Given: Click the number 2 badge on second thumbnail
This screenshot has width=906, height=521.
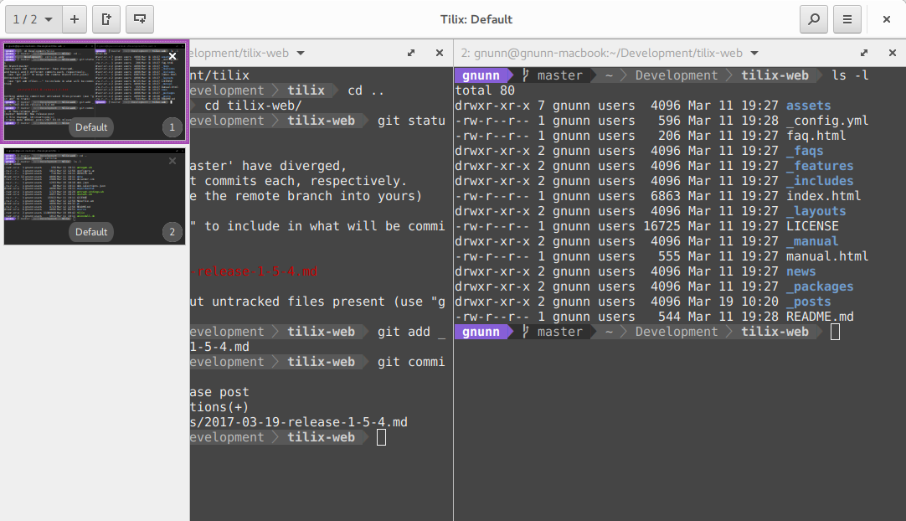Looking at the screenshot, I should [x=172, y=232].
